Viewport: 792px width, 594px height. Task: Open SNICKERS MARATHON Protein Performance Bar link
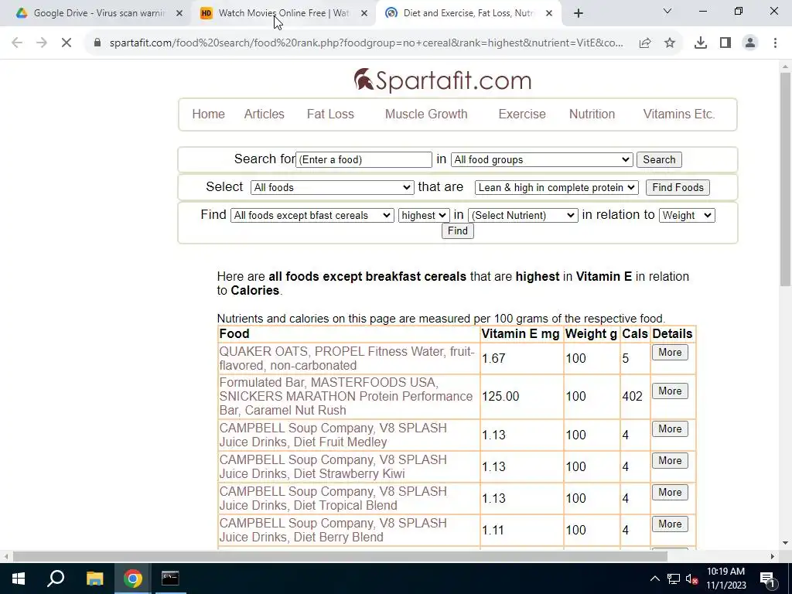346,397
